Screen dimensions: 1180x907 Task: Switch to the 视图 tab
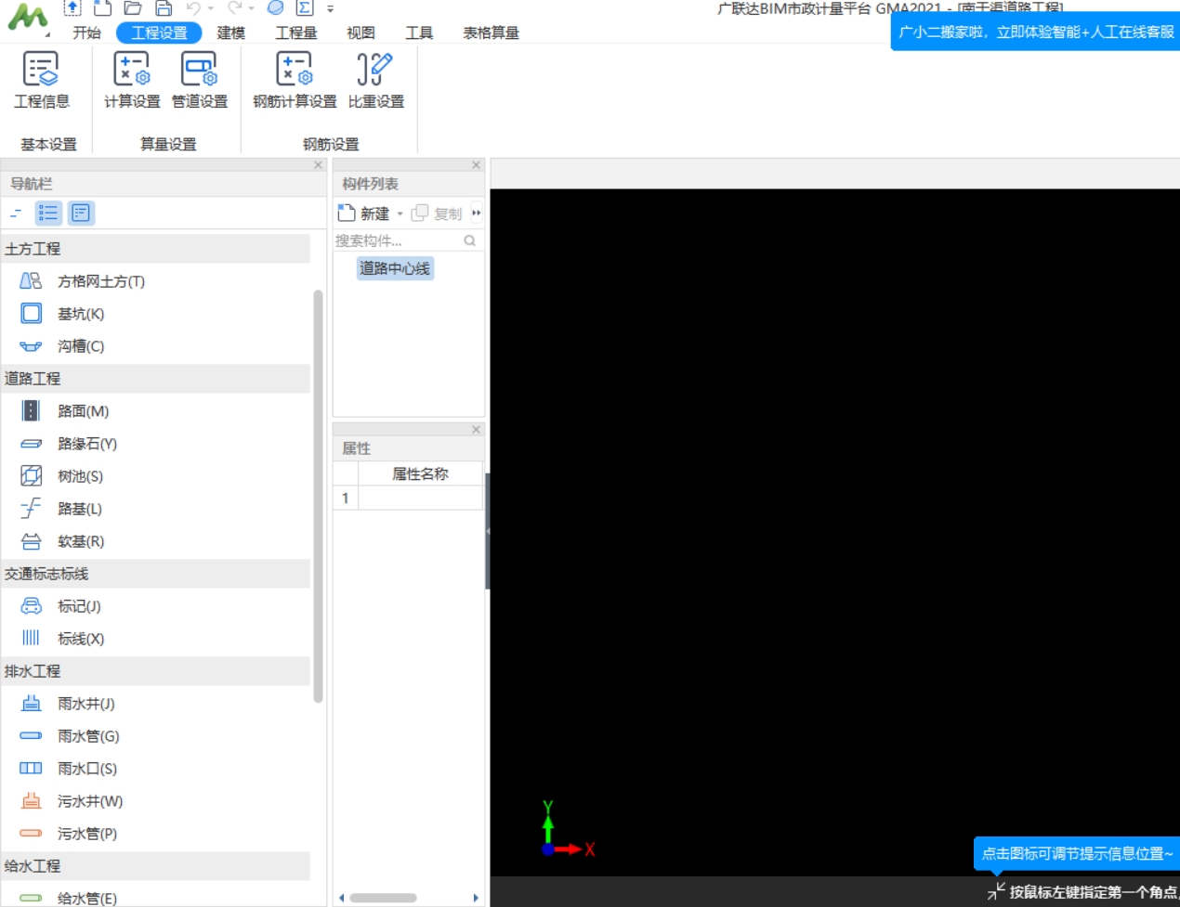(x=361, y=32)
